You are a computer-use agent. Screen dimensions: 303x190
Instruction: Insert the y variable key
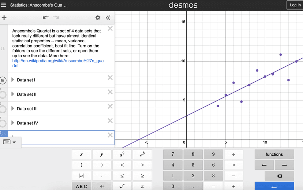[102, 154]
